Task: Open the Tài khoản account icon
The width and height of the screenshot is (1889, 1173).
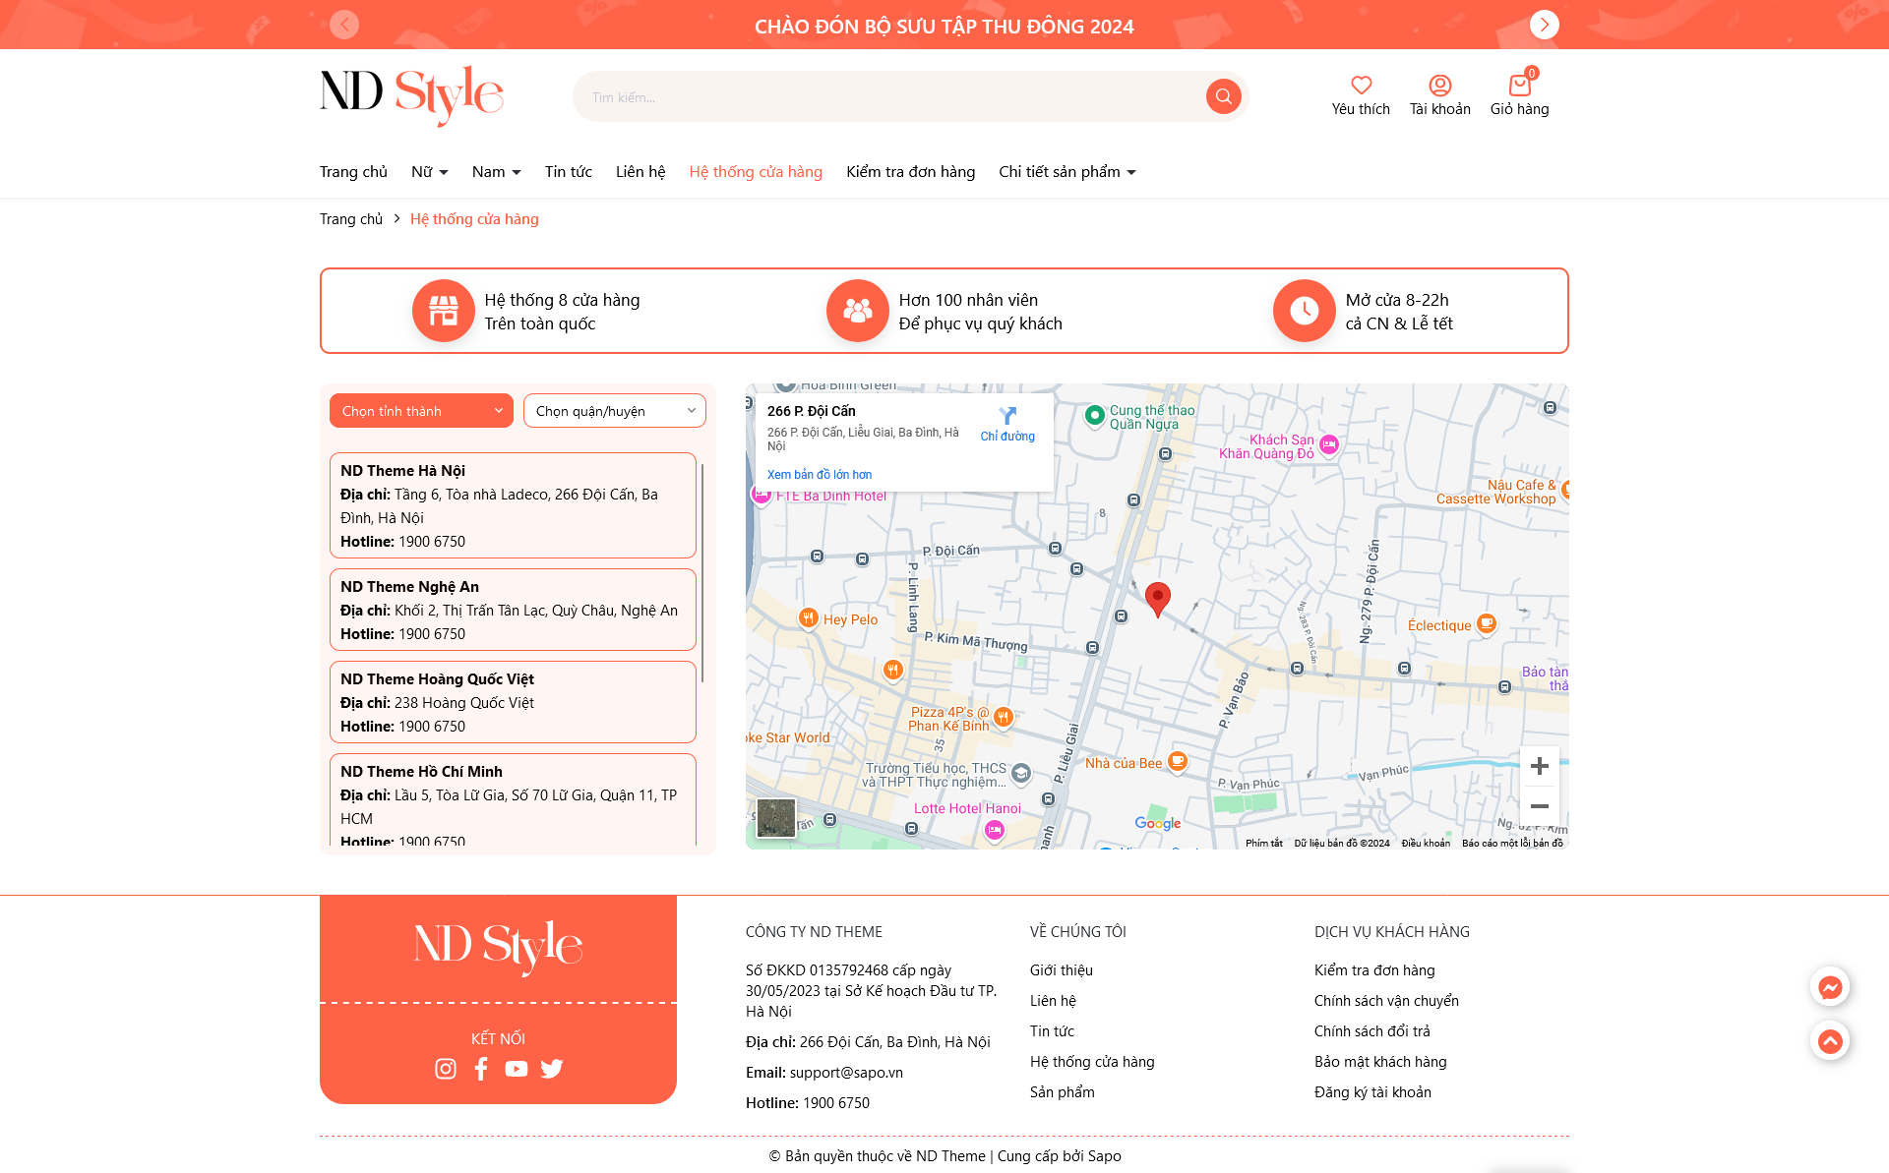Action: click(1440, 86)
